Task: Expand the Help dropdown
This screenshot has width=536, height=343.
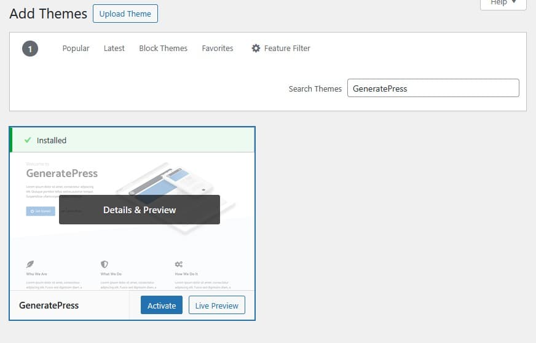Action: point(502,3)
